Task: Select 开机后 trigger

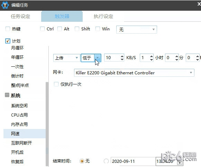Action: coord(17,152)
